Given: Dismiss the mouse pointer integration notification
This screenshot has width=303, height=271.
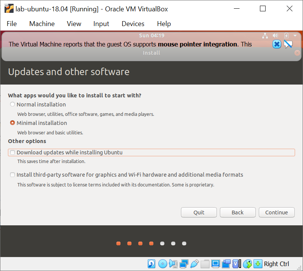Looking at the screenshot, I should click(x=277, y=44).
